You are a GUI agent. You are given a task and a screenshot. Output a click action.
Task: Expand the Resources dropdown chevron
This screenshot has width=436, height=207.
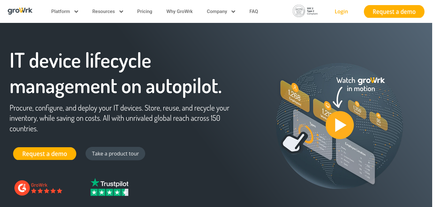click(121, 12)
